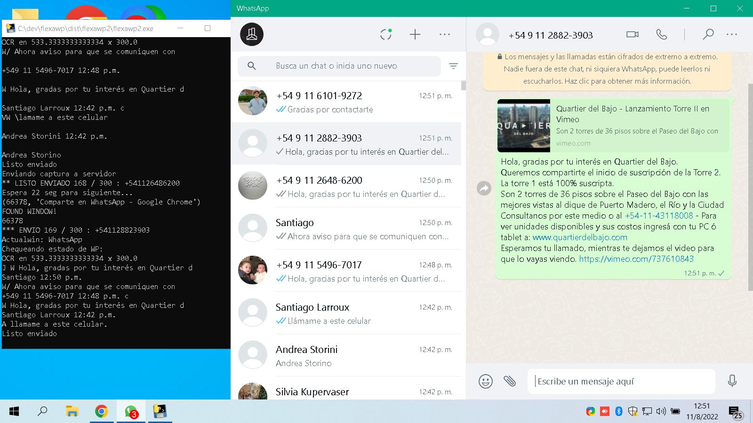Viewport: 753px width, 423px height.
Task: Open the Chrome icon in the system tray
Action: click(591, 412)
